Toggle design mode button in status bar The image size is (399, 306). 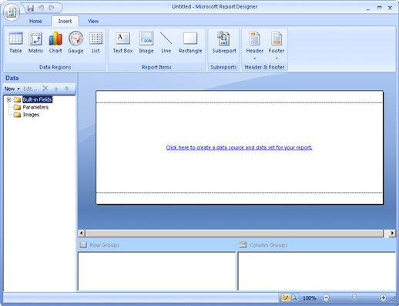click(x=285, y=298)
